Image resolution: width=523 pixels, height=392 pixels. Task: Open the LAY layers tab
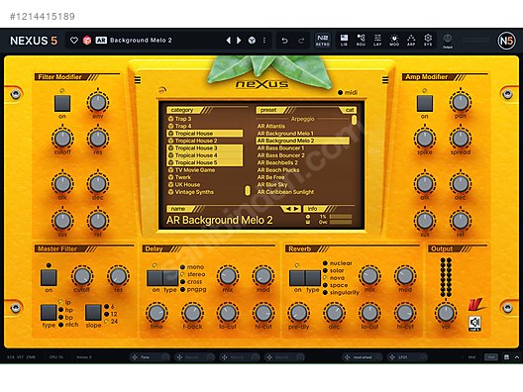pos(377,40)
